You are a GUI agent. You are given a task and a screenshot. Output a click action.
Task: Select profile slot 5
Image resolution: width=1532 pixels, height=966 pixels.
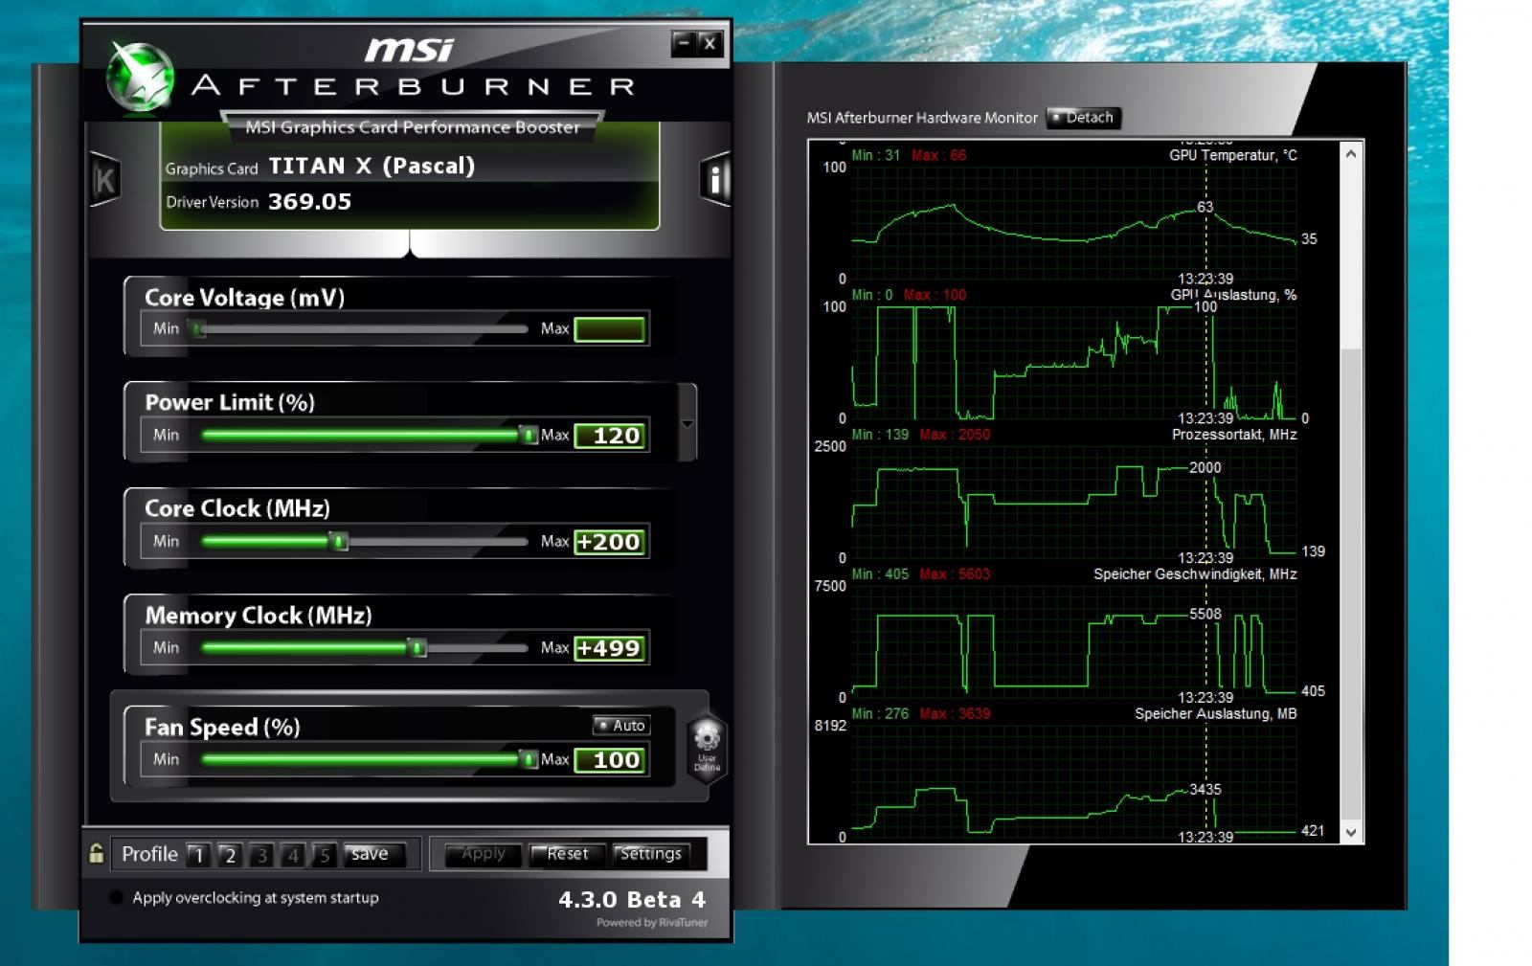325,855
